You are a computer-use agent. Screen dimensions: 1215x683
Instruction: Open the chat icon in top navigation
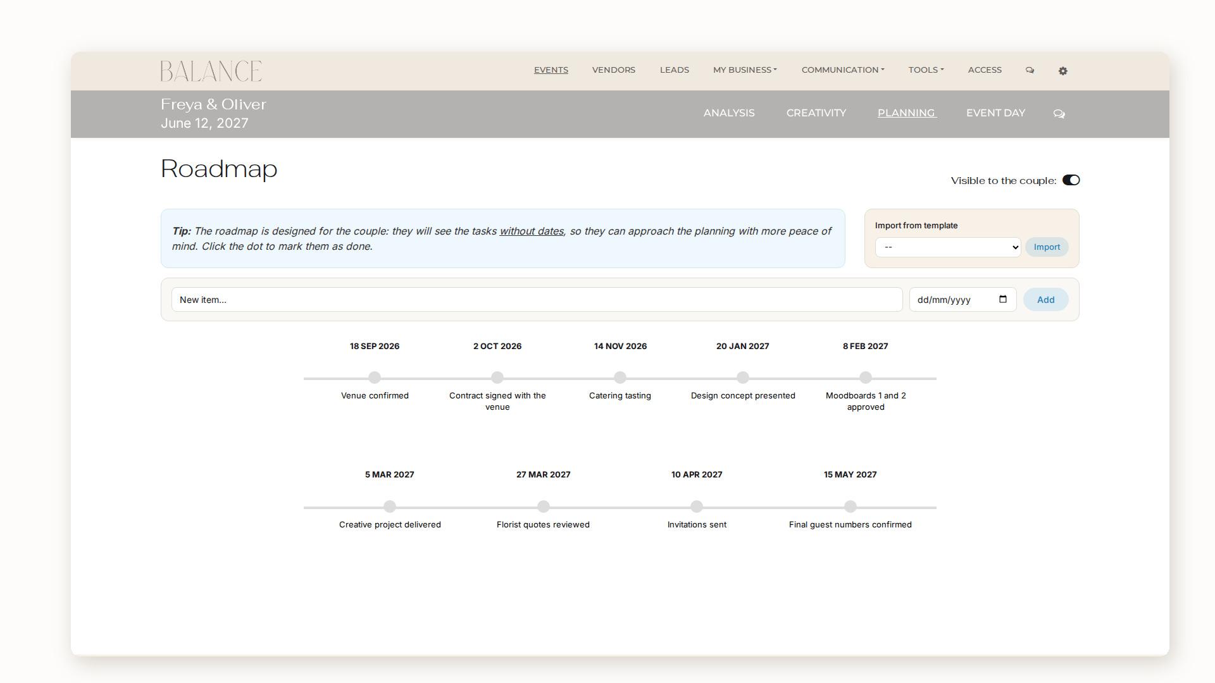[x=1030, y=70]
